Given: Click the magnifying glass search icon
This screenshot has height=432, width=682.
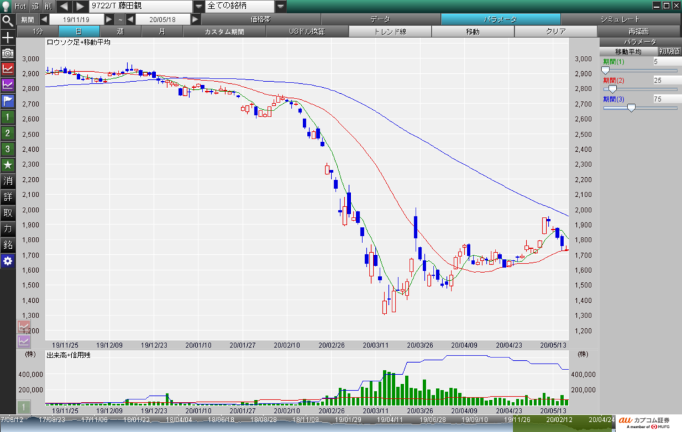Looking at the screenshot, I should (x=8, y=20).
